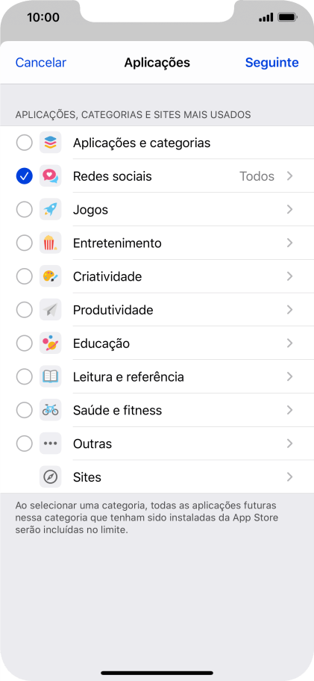Tap the paint palette Criatividade icon
314x681 pixels.
[x=50, y=276]
